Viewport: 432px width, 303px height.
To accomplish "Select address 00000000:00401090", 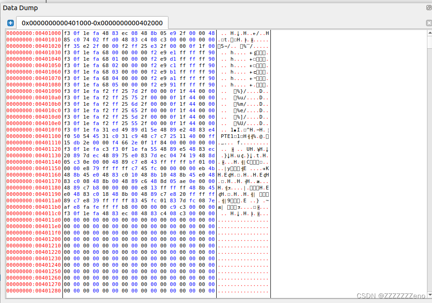I will pos(34,91).
